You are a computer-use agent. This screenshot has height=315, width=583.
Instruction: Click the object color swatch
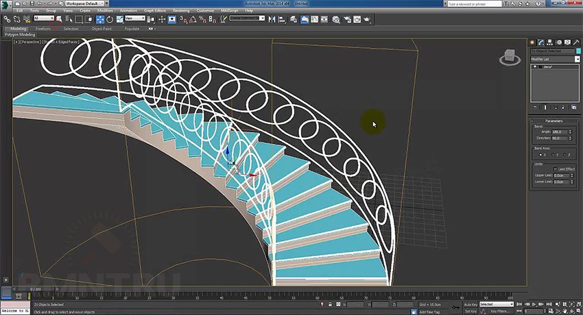coord(578,51)
